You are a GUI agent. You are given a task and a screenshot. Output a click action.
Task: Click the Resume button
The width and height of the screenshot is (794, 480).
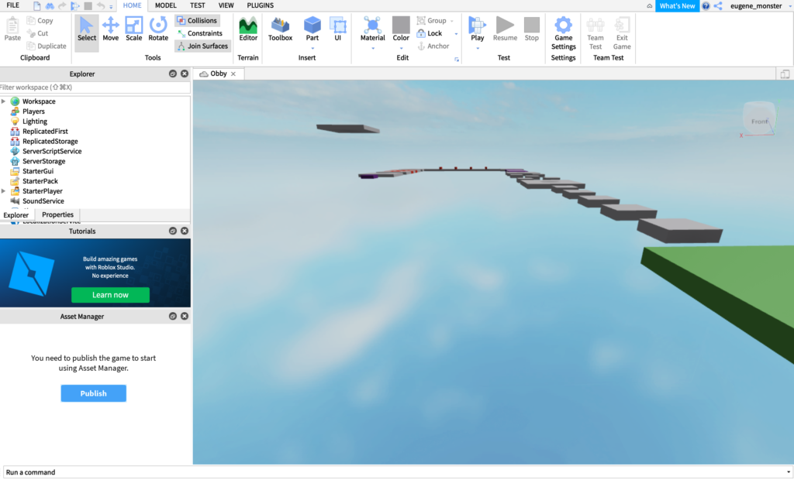pyautogui.click(x=505, y=29)
